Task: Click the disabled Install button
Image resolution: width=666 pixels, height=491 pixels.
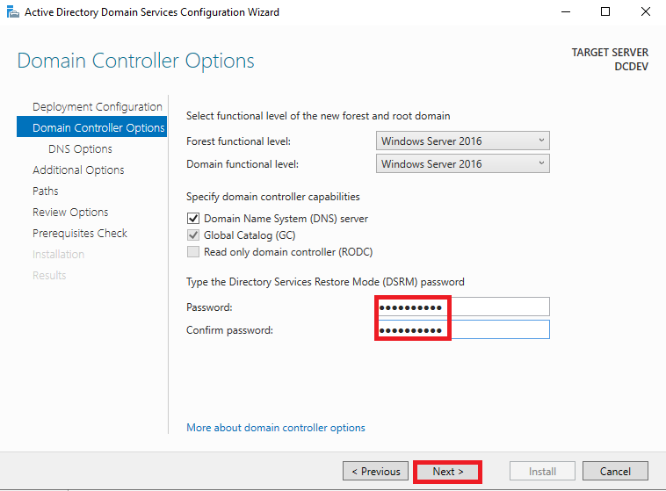Action: coord(542,471)
